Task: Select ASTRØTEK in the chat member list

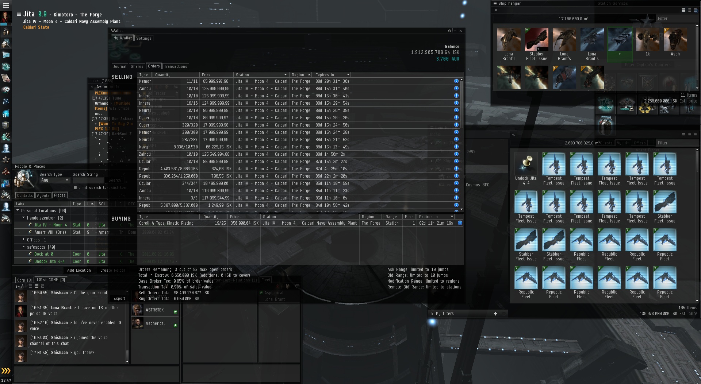Action: 155,310
